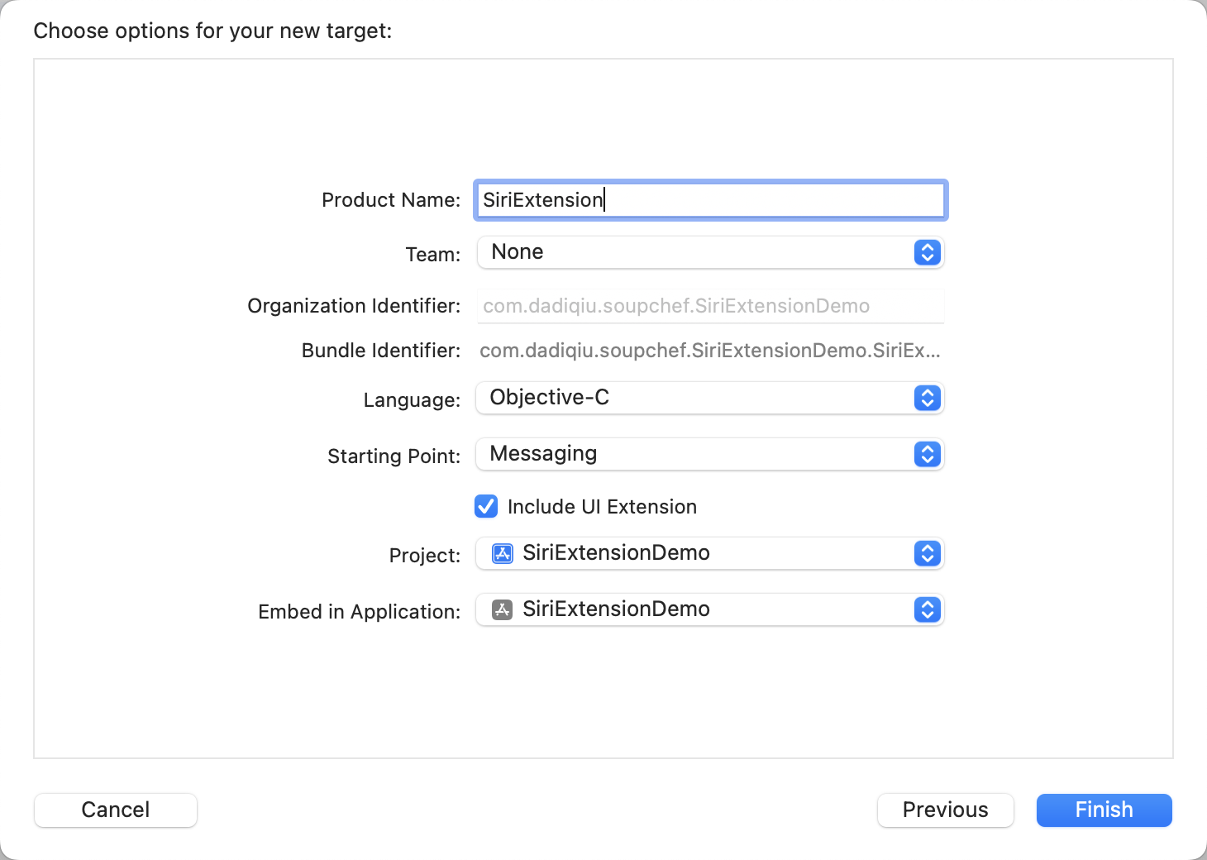Screen dimensions: 1207x860
Task: Click the Organization Identifier field
Action: [x=711, y=306]
